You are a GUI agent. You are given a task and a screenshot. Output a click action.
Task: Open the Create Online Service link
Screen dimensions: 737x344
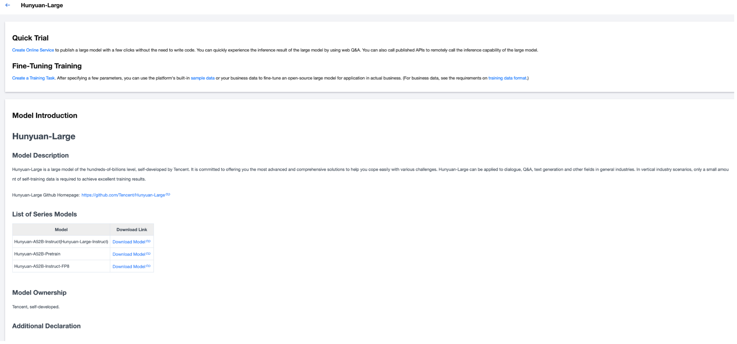pyautogui.click(x=33, y=50)
